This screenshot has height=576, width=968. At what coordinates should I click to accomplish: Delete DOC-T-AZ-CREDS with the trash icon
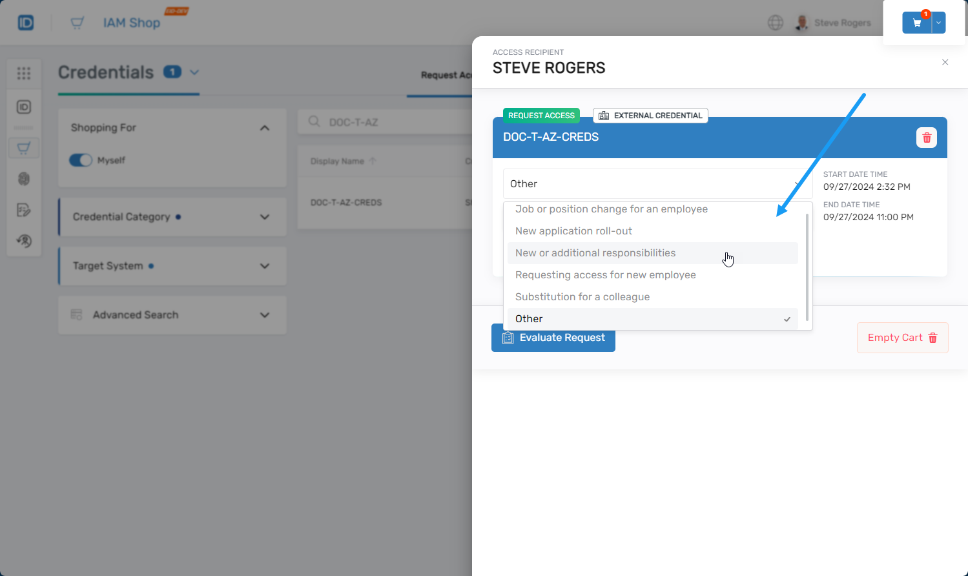click(926, 138)
